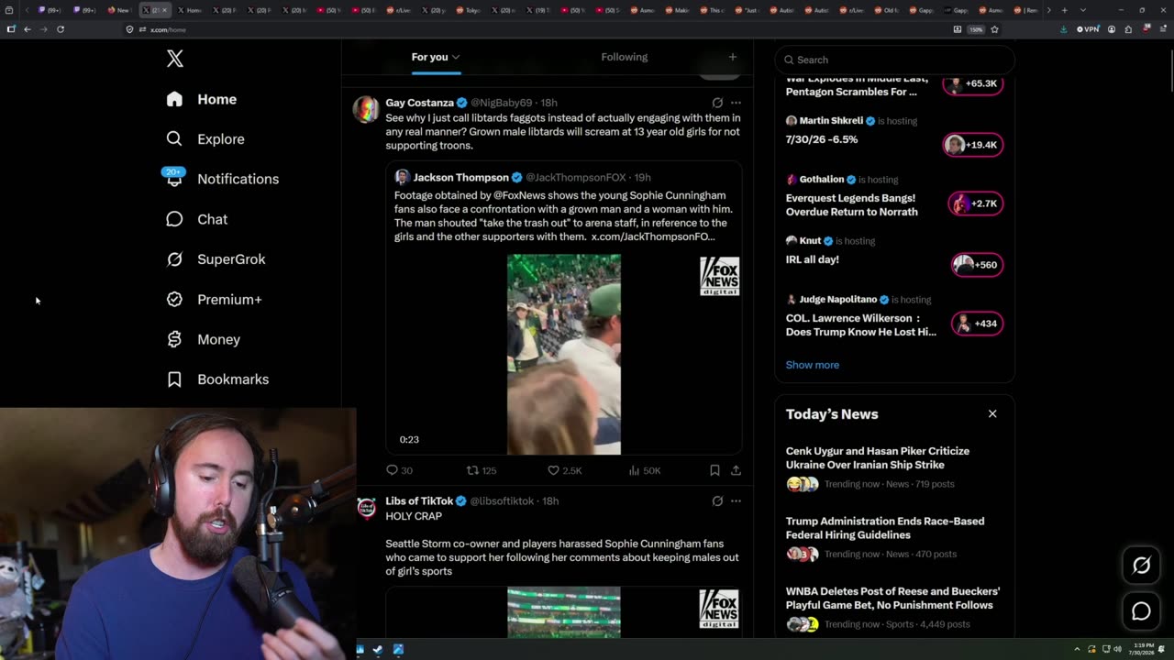This screenshot has width=1174, height=660.
Task: Show more live spaces
Action: 813,365
